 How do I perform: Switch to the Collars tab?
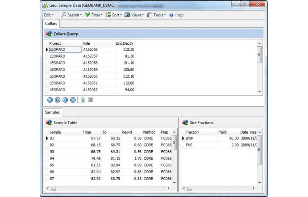[x=51, y=24]
